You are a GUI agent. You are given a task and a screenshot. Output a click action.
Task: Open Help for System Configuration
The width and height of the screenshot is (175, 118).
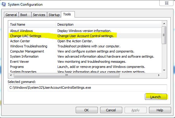[160, 110]
